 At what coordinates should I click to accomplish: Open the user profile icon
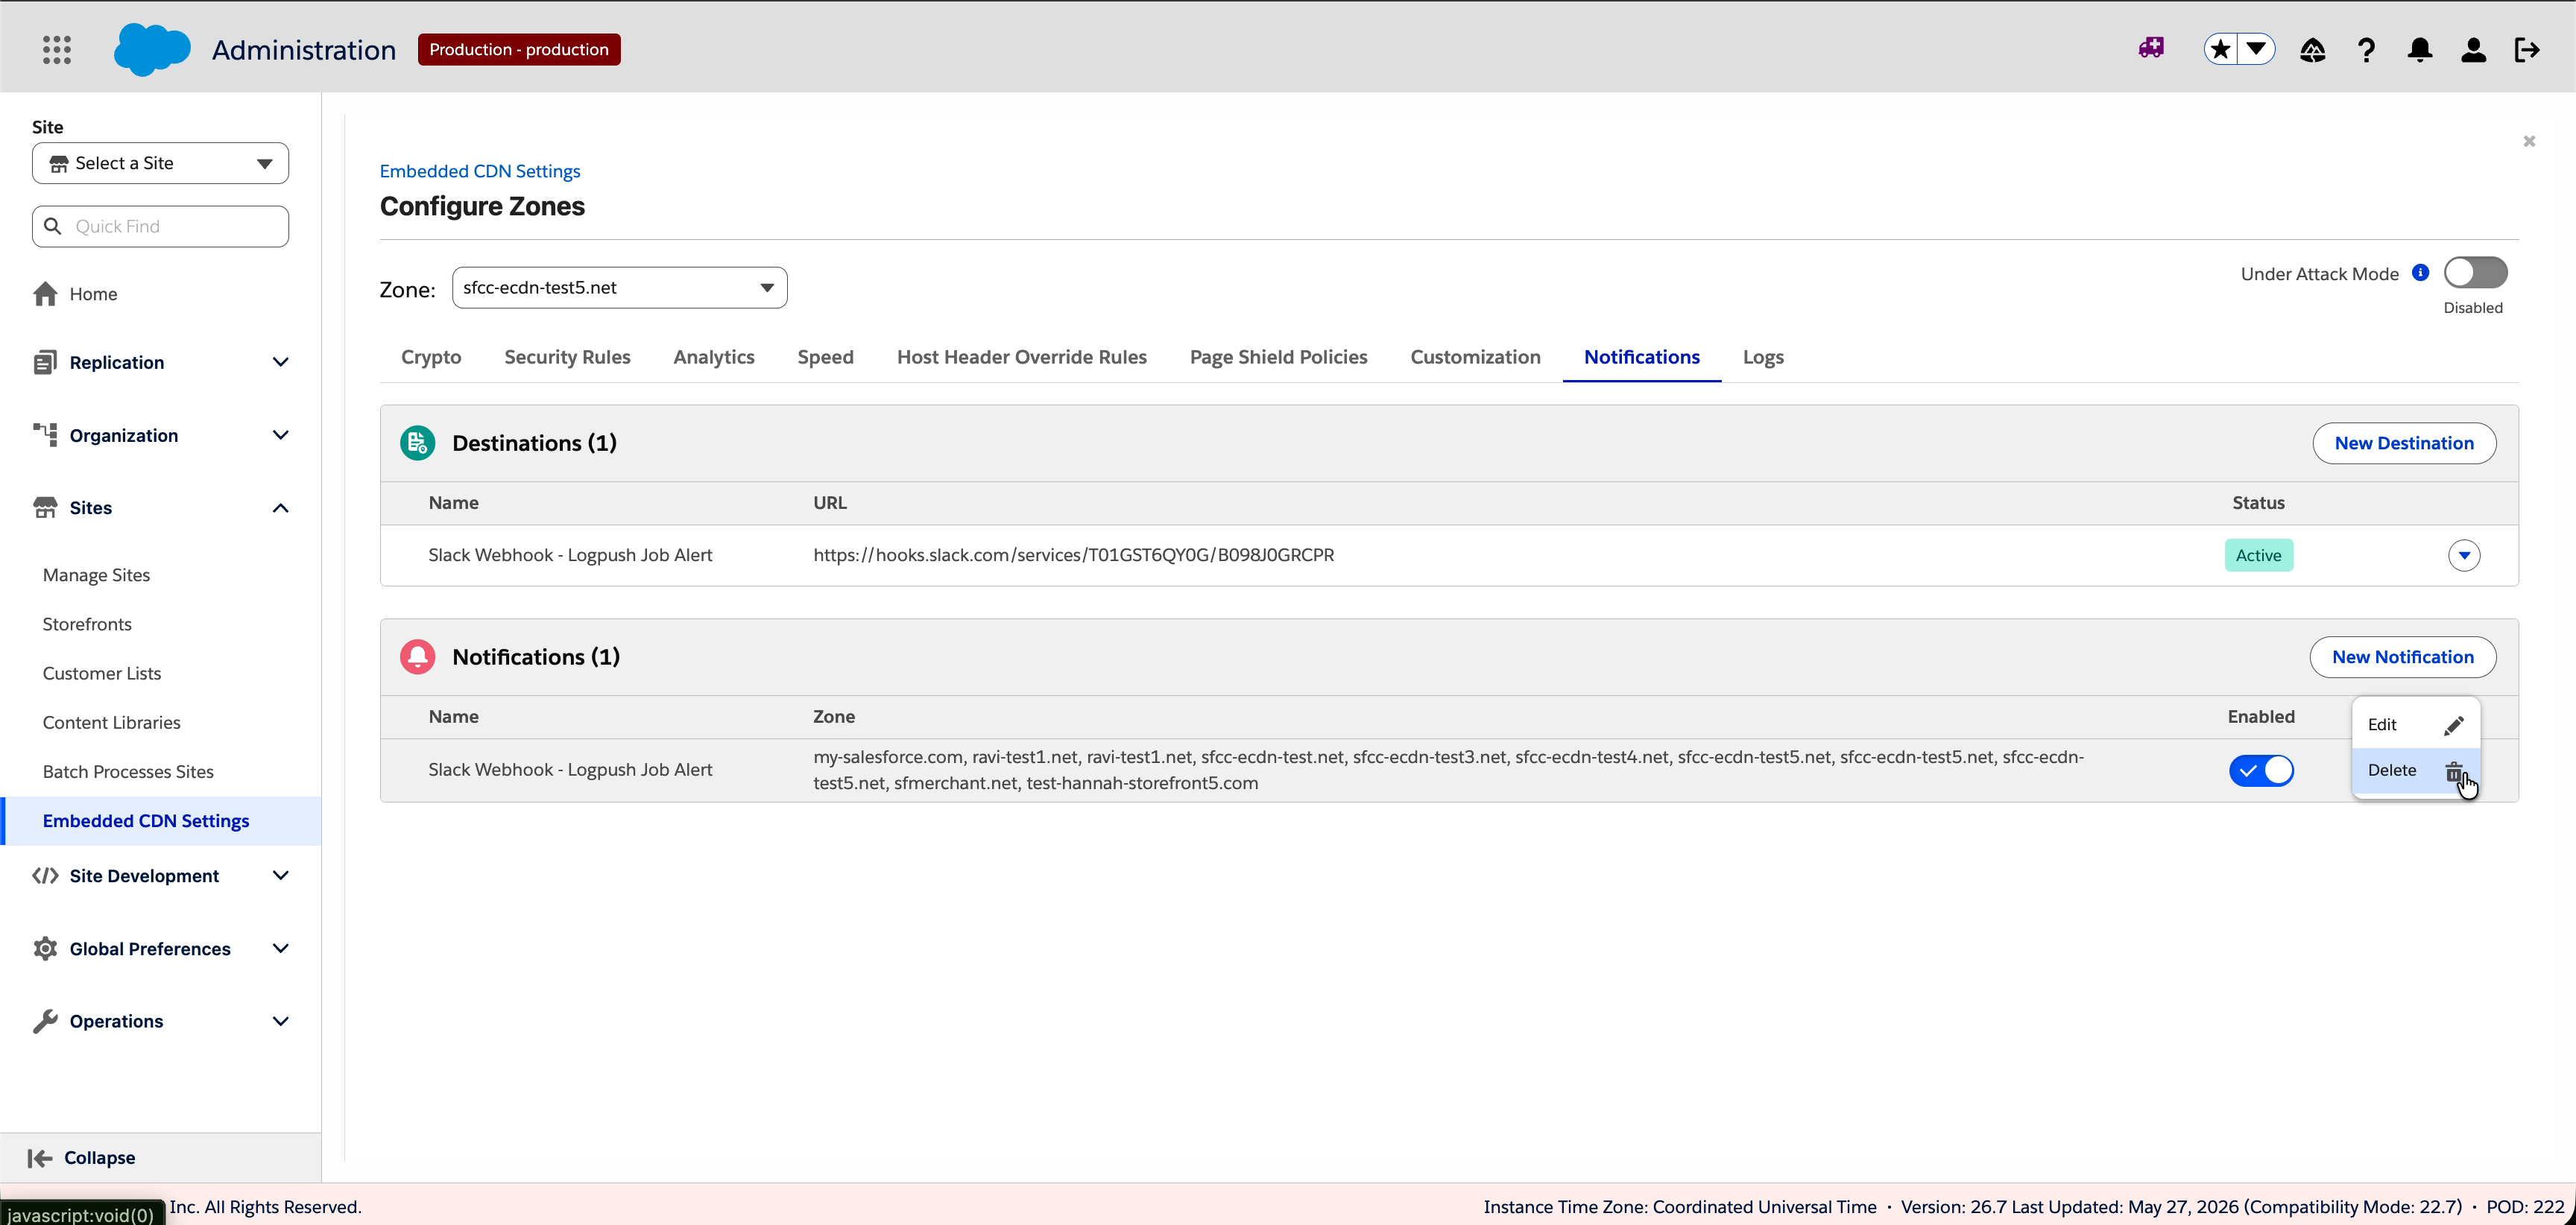point(2473,50)
